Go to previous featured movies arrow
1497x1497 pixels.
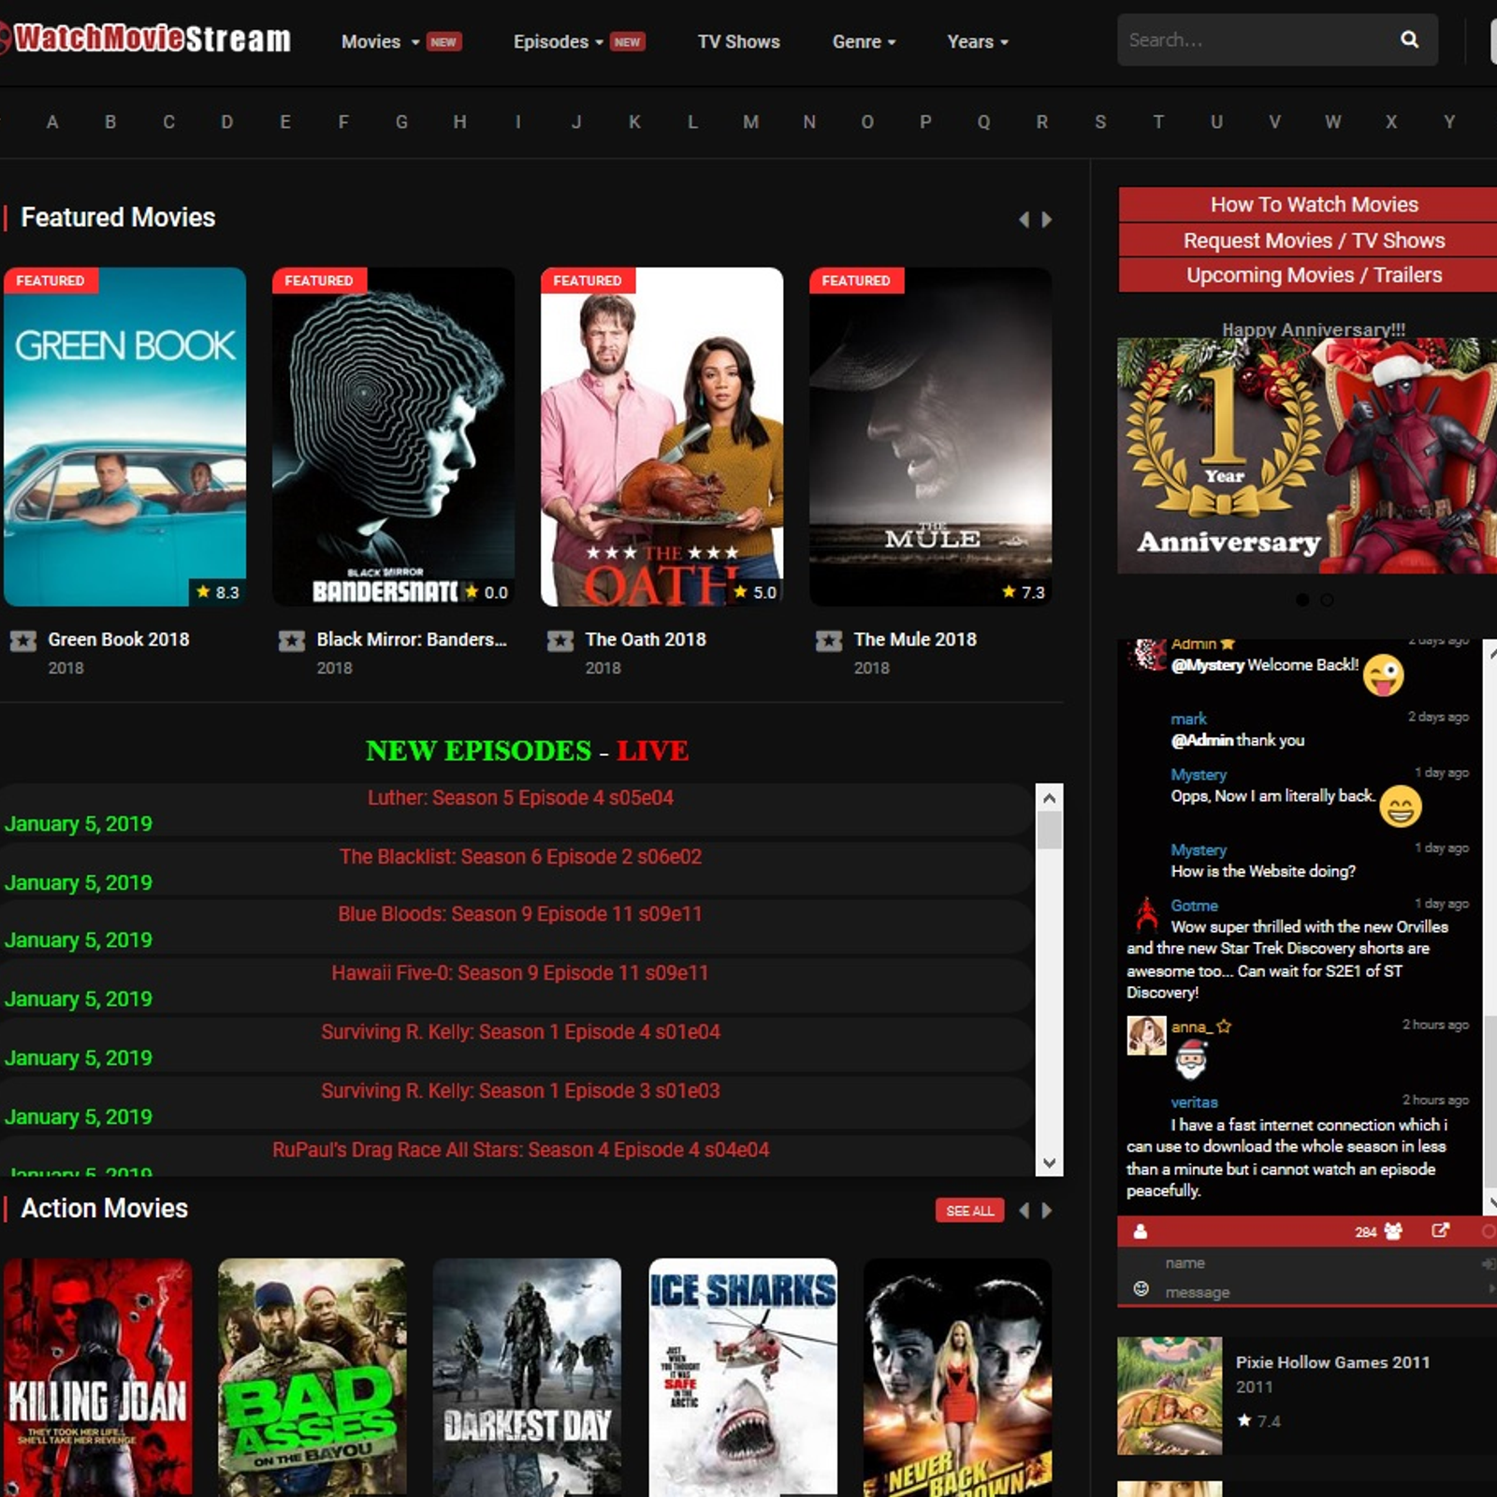click(x=1024, y=219)
